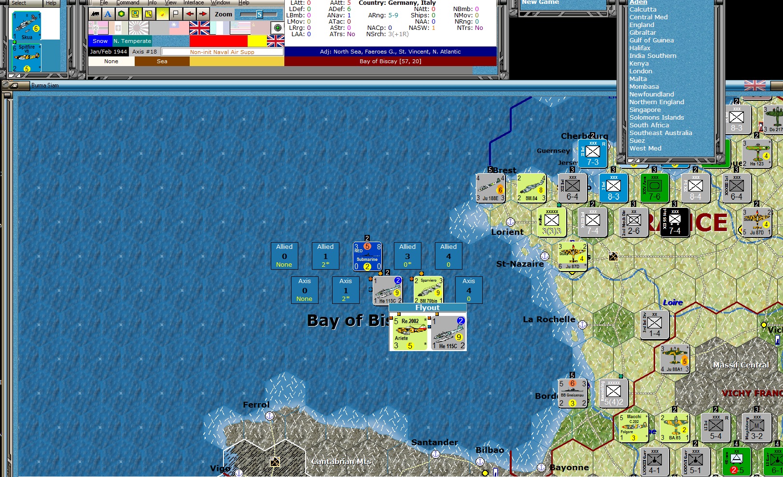Select the British Union Jack in flag row
The width and height of the screenshot is (783, 477).
tap(199, 28)
